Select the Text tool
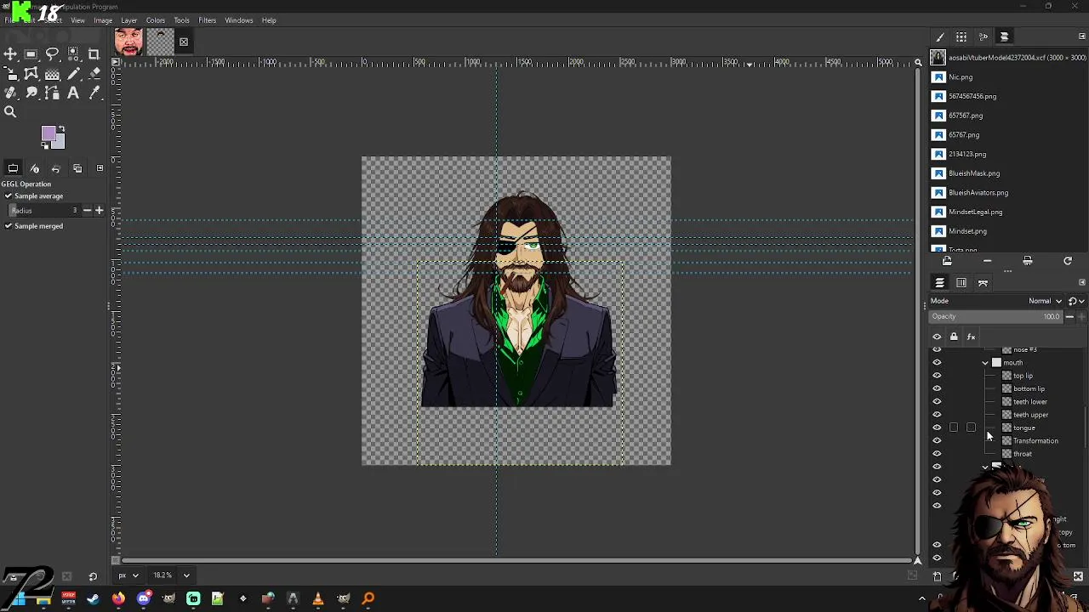The height and width of the screenshot is (612, 1089). coord(73,93)
